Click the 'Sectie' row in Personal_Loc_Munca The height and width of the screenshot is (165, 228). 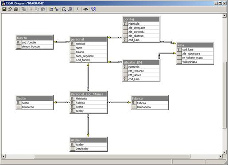click(x=89, y=107)
